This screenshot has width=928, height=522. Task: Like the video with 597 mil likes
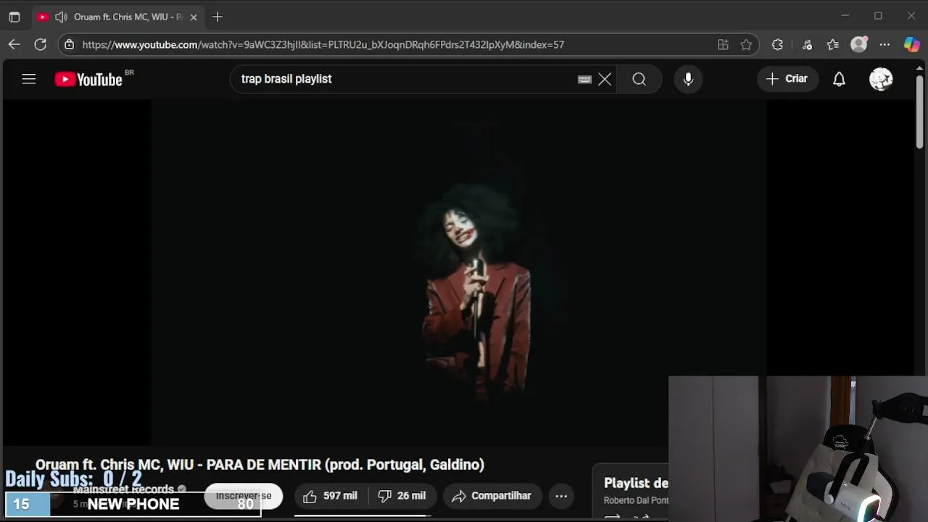click(x=331, y=496)
